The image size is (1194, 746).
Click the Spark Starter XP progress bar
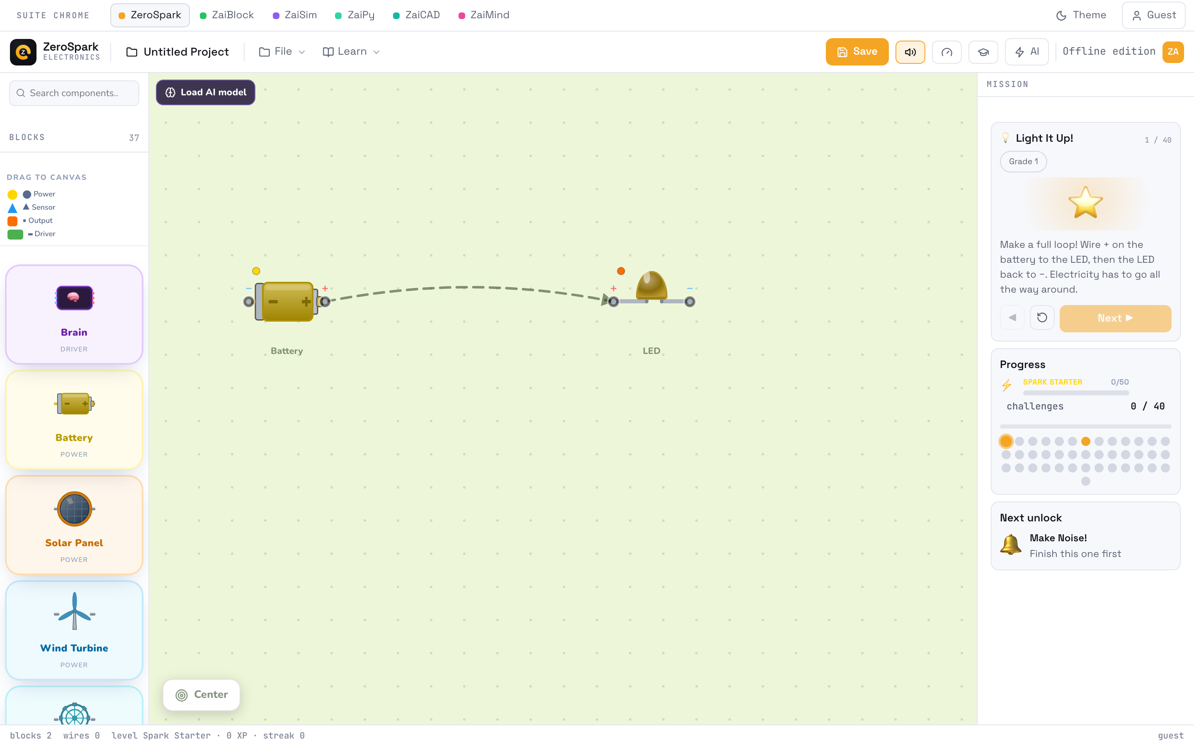pyautogui.click(x=1076, y=393)
